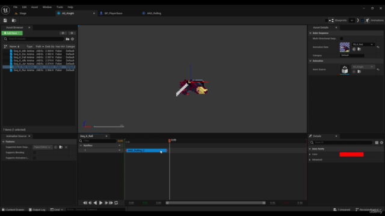Step back one frame
Image resolution: width=385 pixels, height=216 pixels.
pos(90,203)
